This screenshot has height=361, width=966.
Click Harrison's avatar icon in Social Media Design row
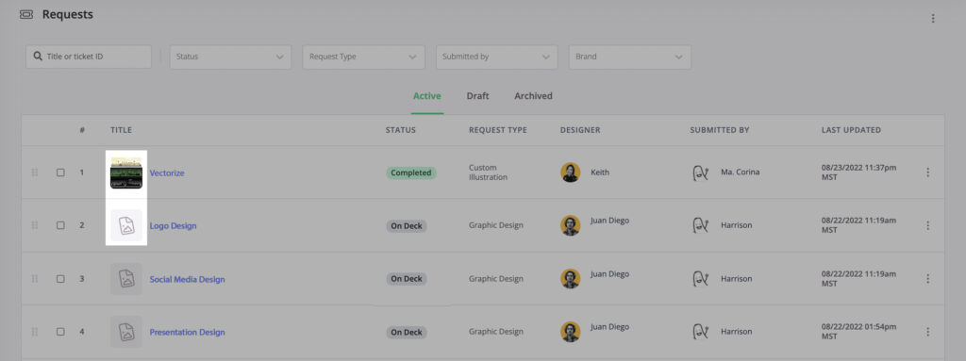point(701,278)
